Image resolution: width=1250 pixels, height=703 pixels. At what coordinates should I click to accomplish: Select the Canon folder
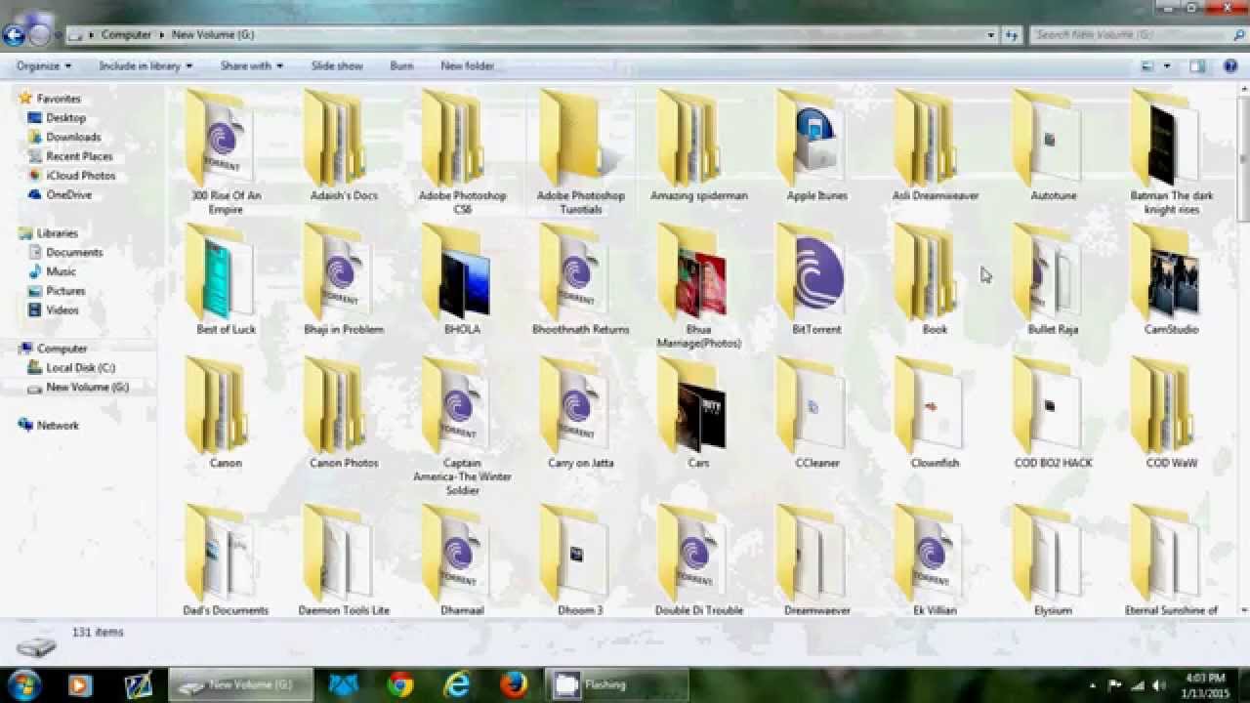(226, 414)
